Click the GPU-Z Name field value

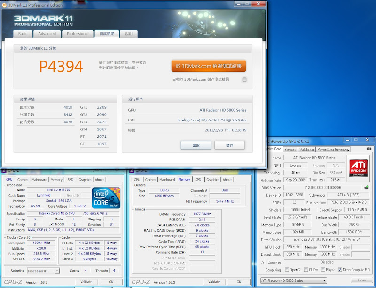tap(314, 158)
